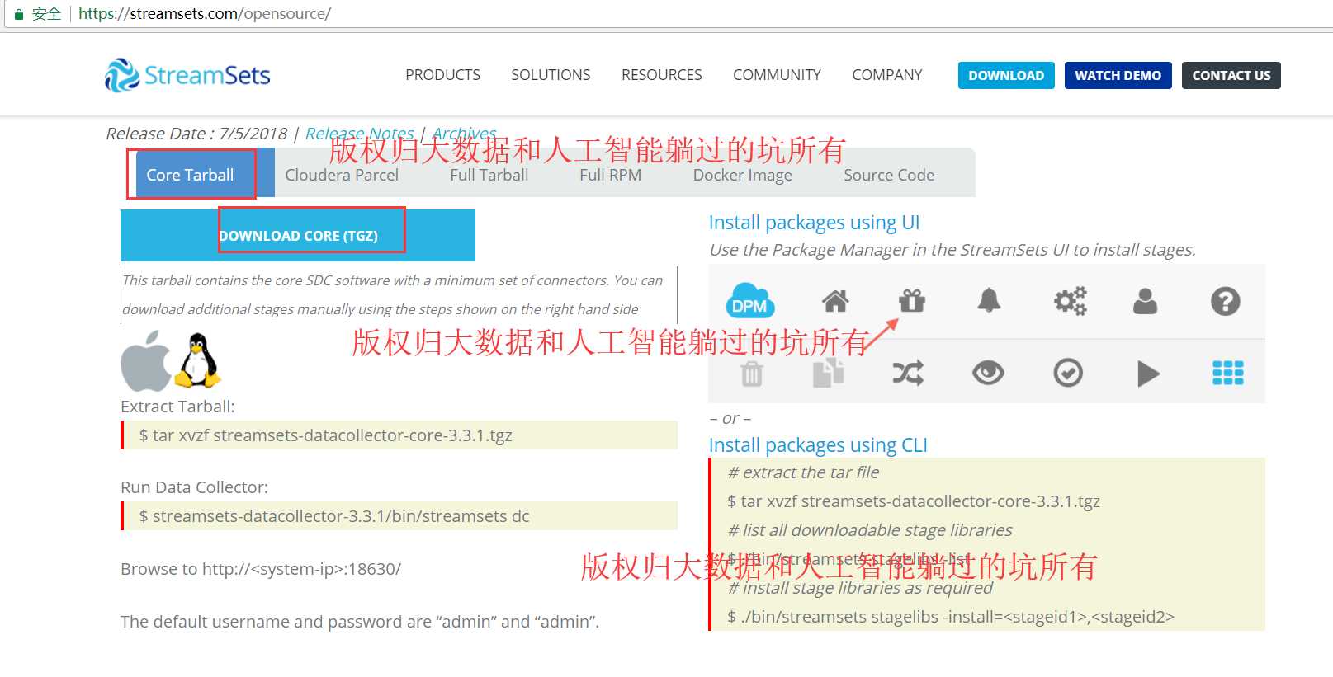The image size is (1333, 677).
Task: Switch to the Docker Image tab
Action: [742, 175]
